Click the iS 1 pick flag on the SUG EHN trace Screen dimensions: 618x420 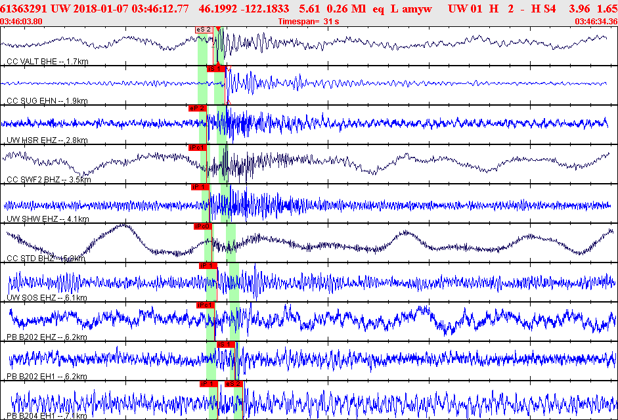216,69
